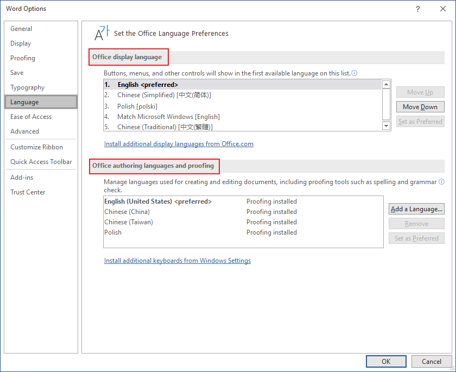Select Polish authoring language row
Screen dimensions: 456x372
(x=243, y=232)
